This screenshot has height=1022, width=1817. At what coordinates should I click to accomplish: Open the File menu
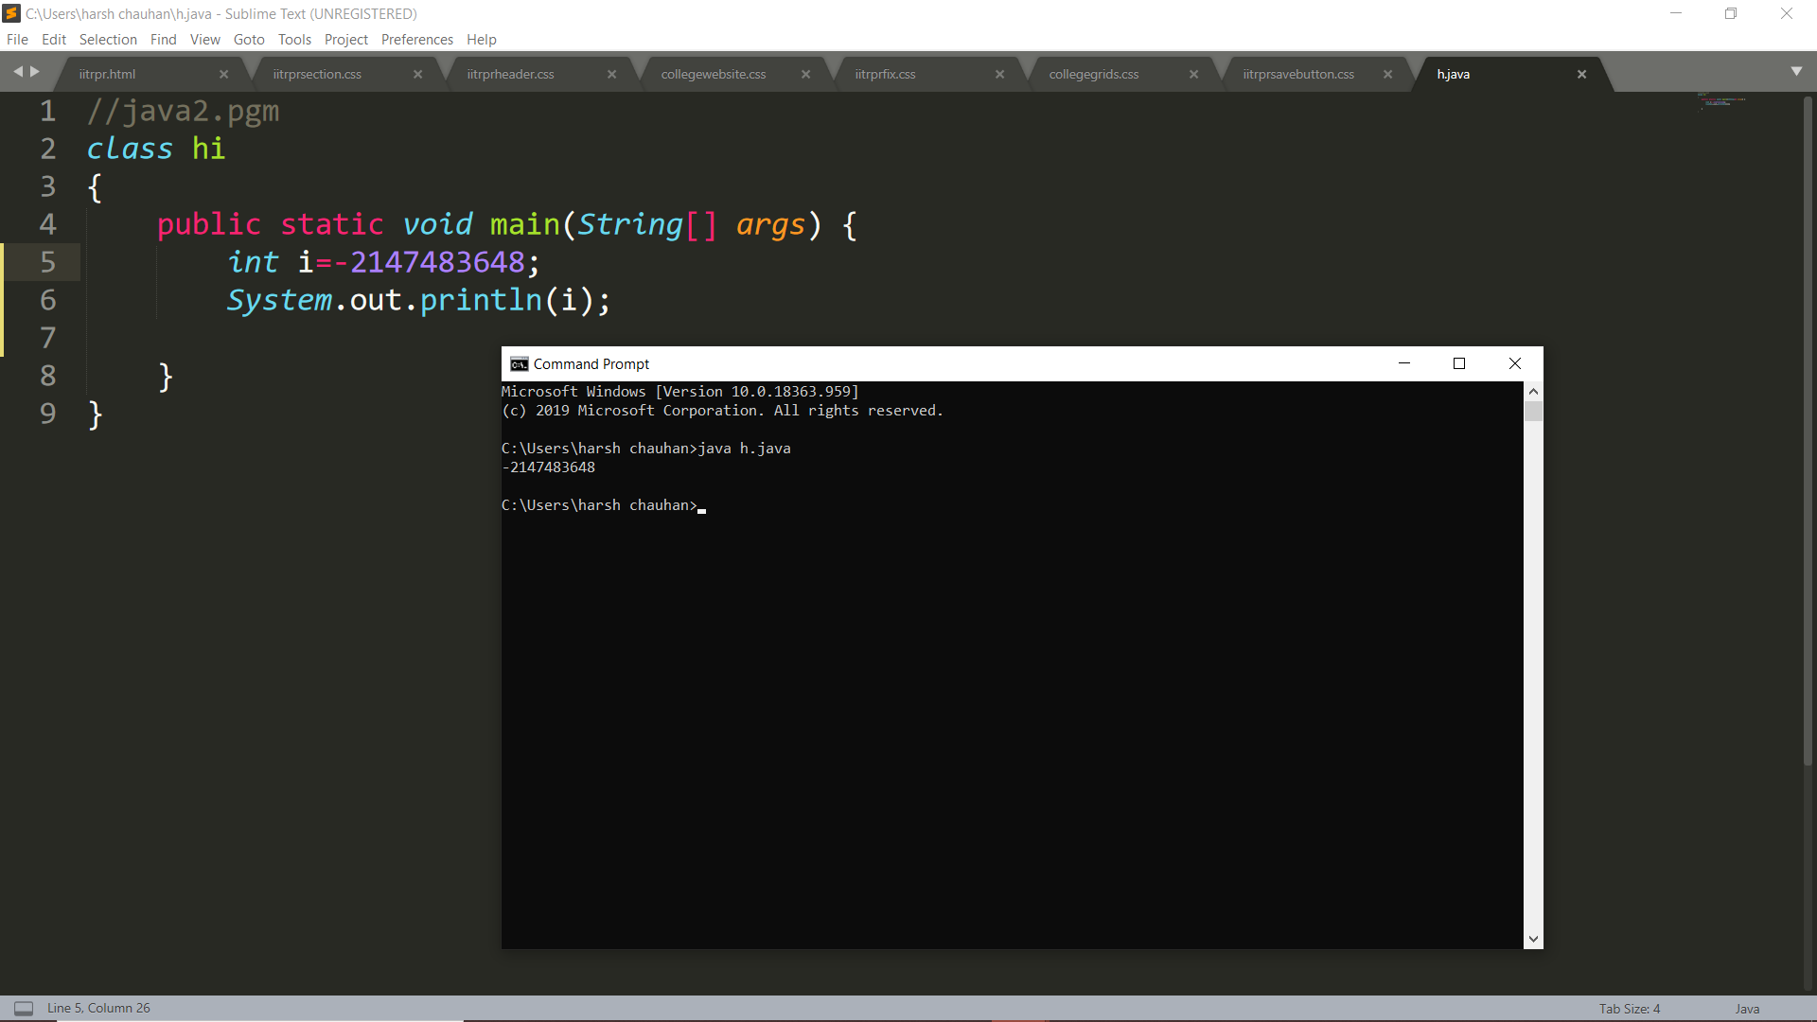pyautogui.click(x=16, y=39)
